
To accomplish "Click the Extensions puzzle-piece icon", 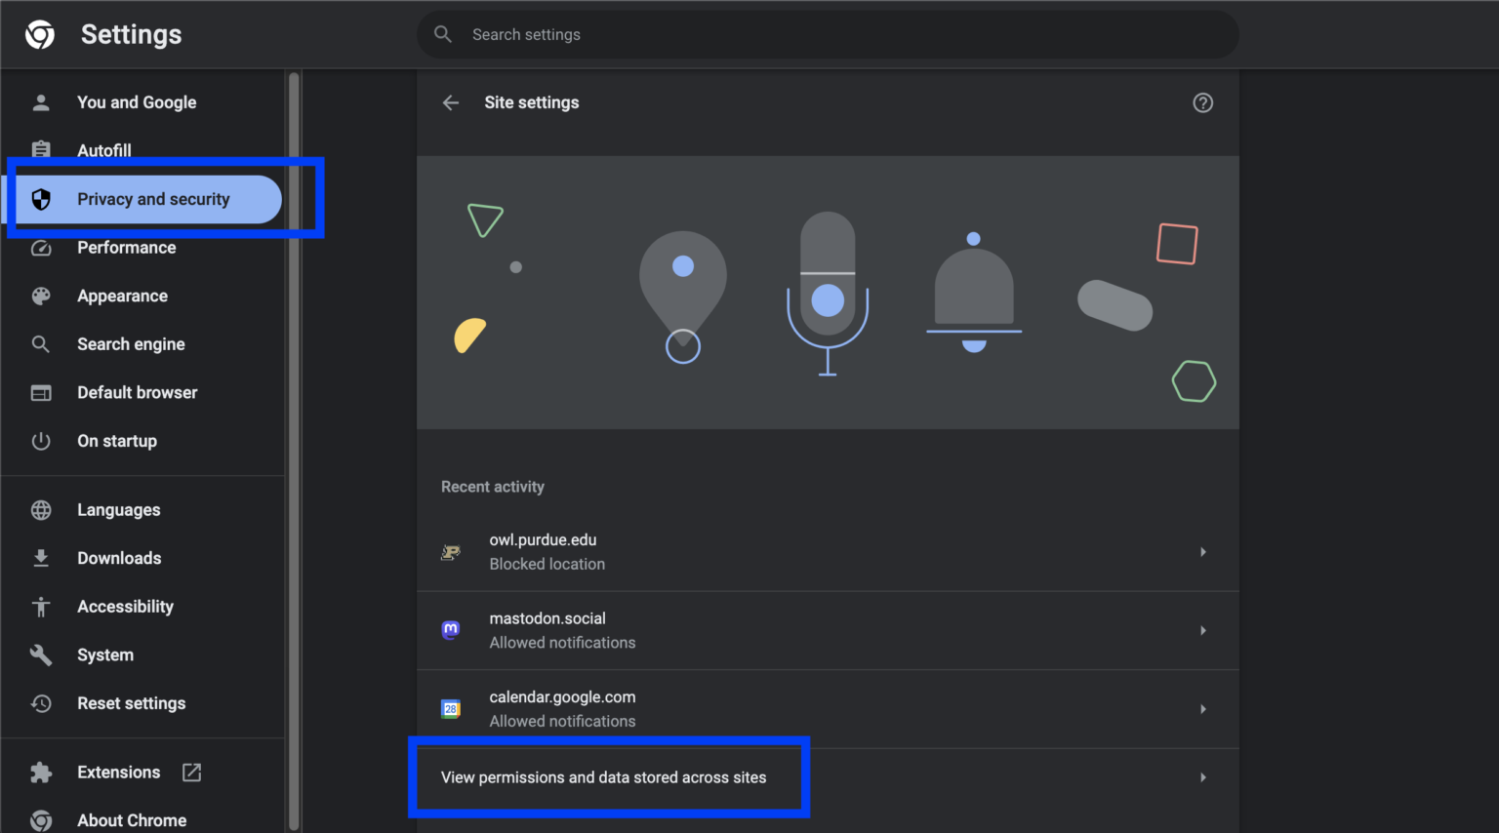I will pos(41,773).
